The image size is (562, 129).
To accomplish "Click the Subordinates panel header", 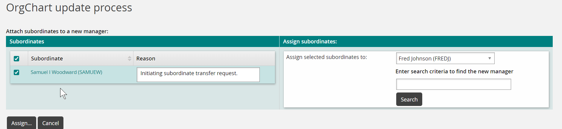I will point(27,42).
